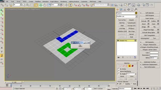Expand the Polygon: Material IDs rollout

click(150, 44)
